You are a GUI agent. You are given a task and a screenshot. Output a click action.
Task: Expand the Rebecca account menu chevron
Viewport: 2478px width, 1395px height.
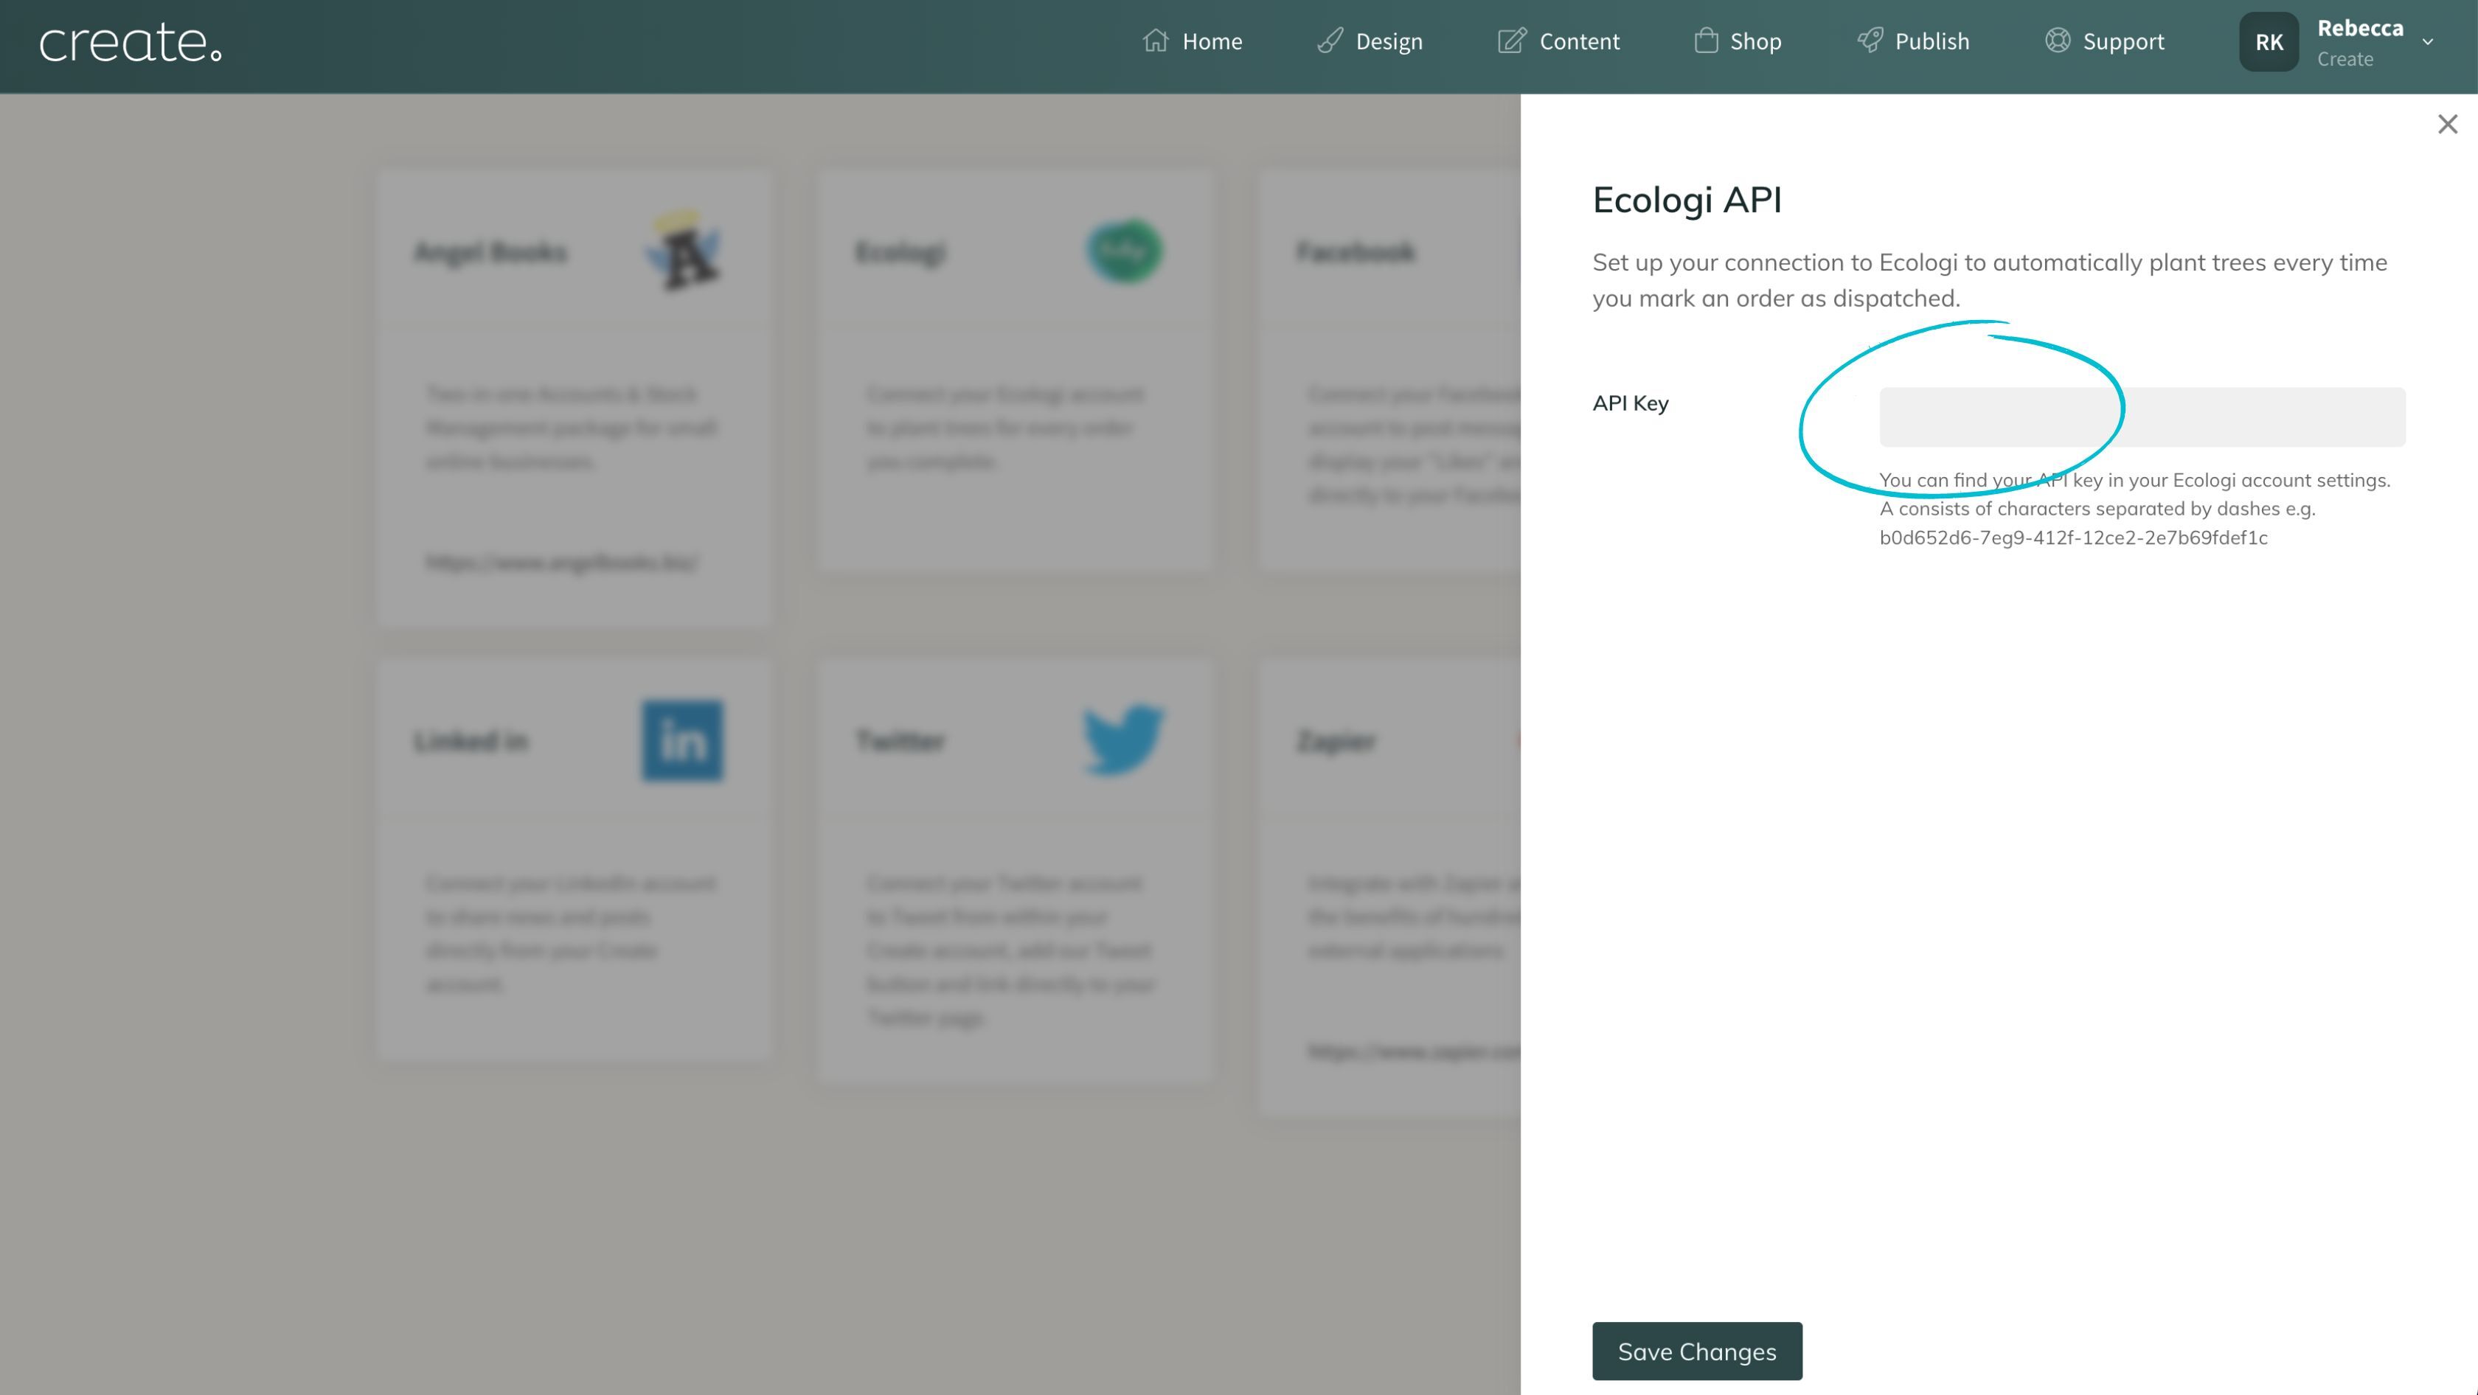click(2430, 43)
